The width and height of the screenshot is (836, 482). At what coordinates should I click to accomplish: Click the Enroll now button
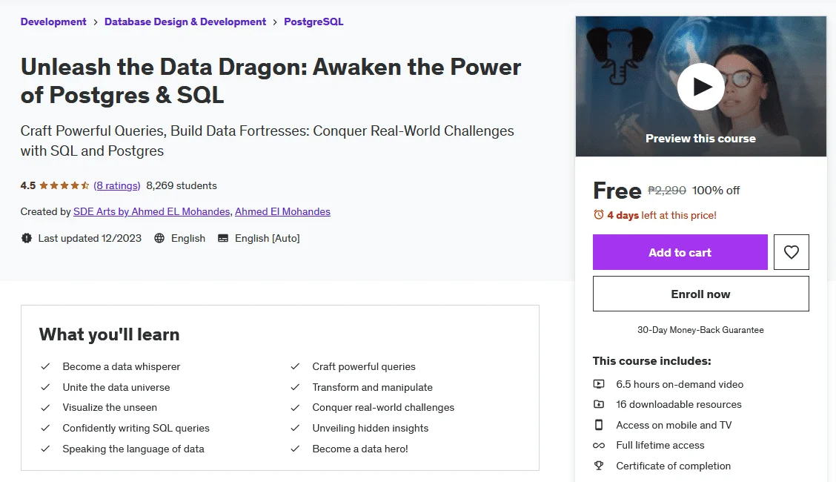coord(700,294)
